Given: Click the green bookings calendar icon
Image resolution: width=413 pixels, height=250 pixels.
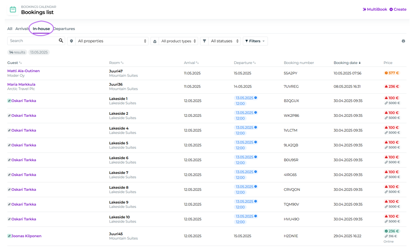Looking at the screenshot, I should 12,10.
